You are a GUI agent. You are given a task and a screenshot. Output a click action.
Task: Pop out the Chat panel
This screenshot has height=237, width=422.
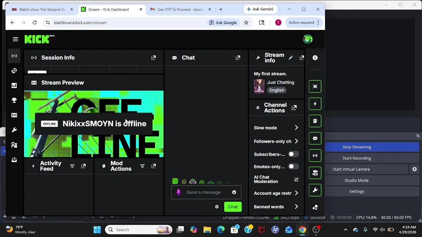pos(238,58)
